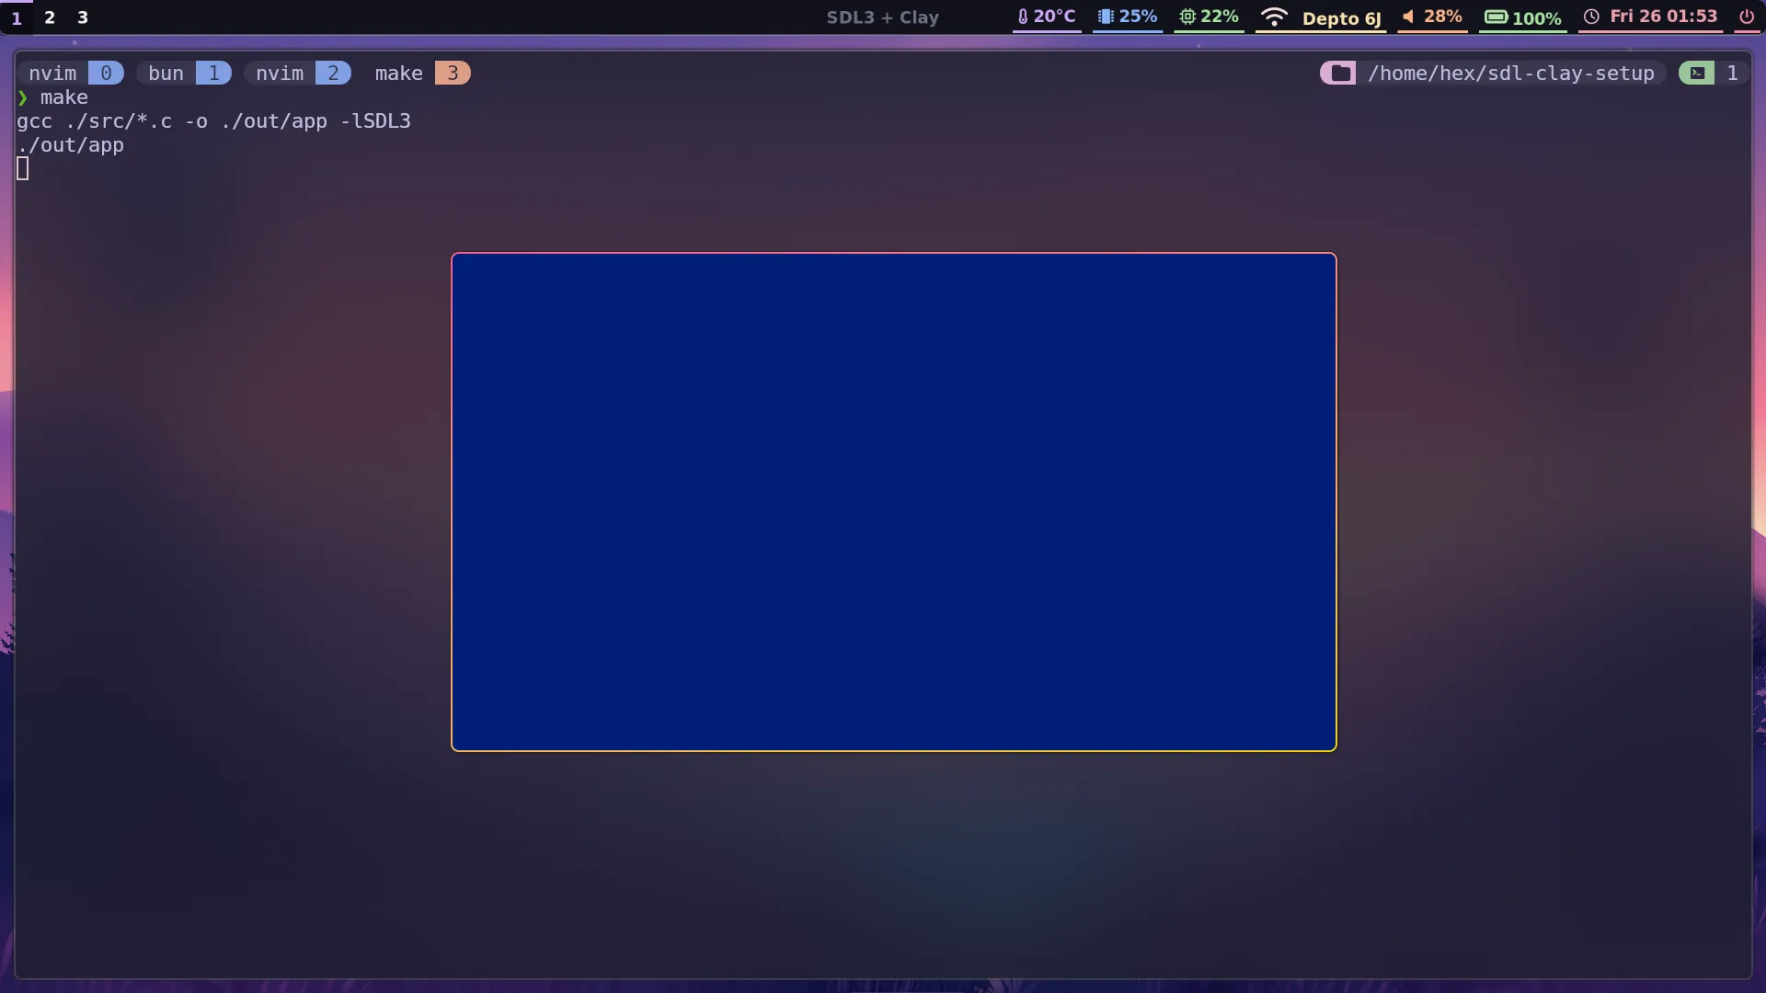Screen dimensions: 1766x993
Task: Click the battery status icon
Action: pos(1496,17)
